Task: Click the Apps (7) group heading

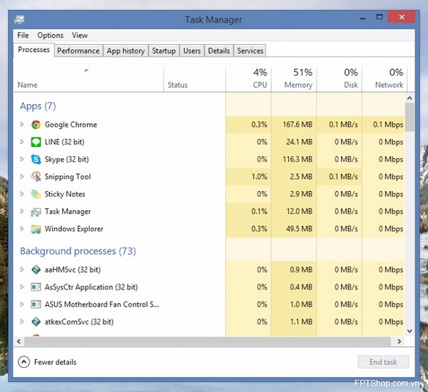Action: click(38, 106)
